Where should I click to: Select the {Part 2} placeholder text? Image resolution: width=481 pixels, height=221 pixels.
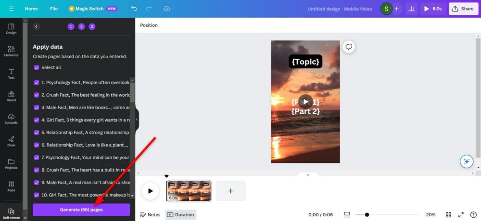(x=305, y=111)
